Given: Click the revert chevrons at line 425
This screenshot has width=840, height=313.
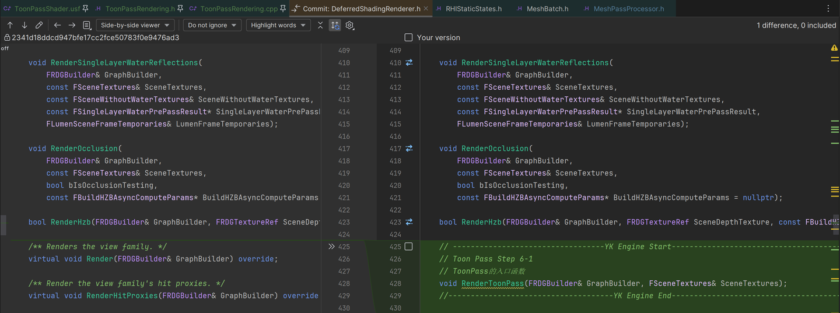Looking at the screenshot, I should point(331,247).
